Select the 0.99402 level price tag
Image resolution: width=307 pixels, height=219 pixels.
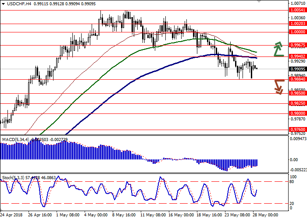tap(298, 57)
